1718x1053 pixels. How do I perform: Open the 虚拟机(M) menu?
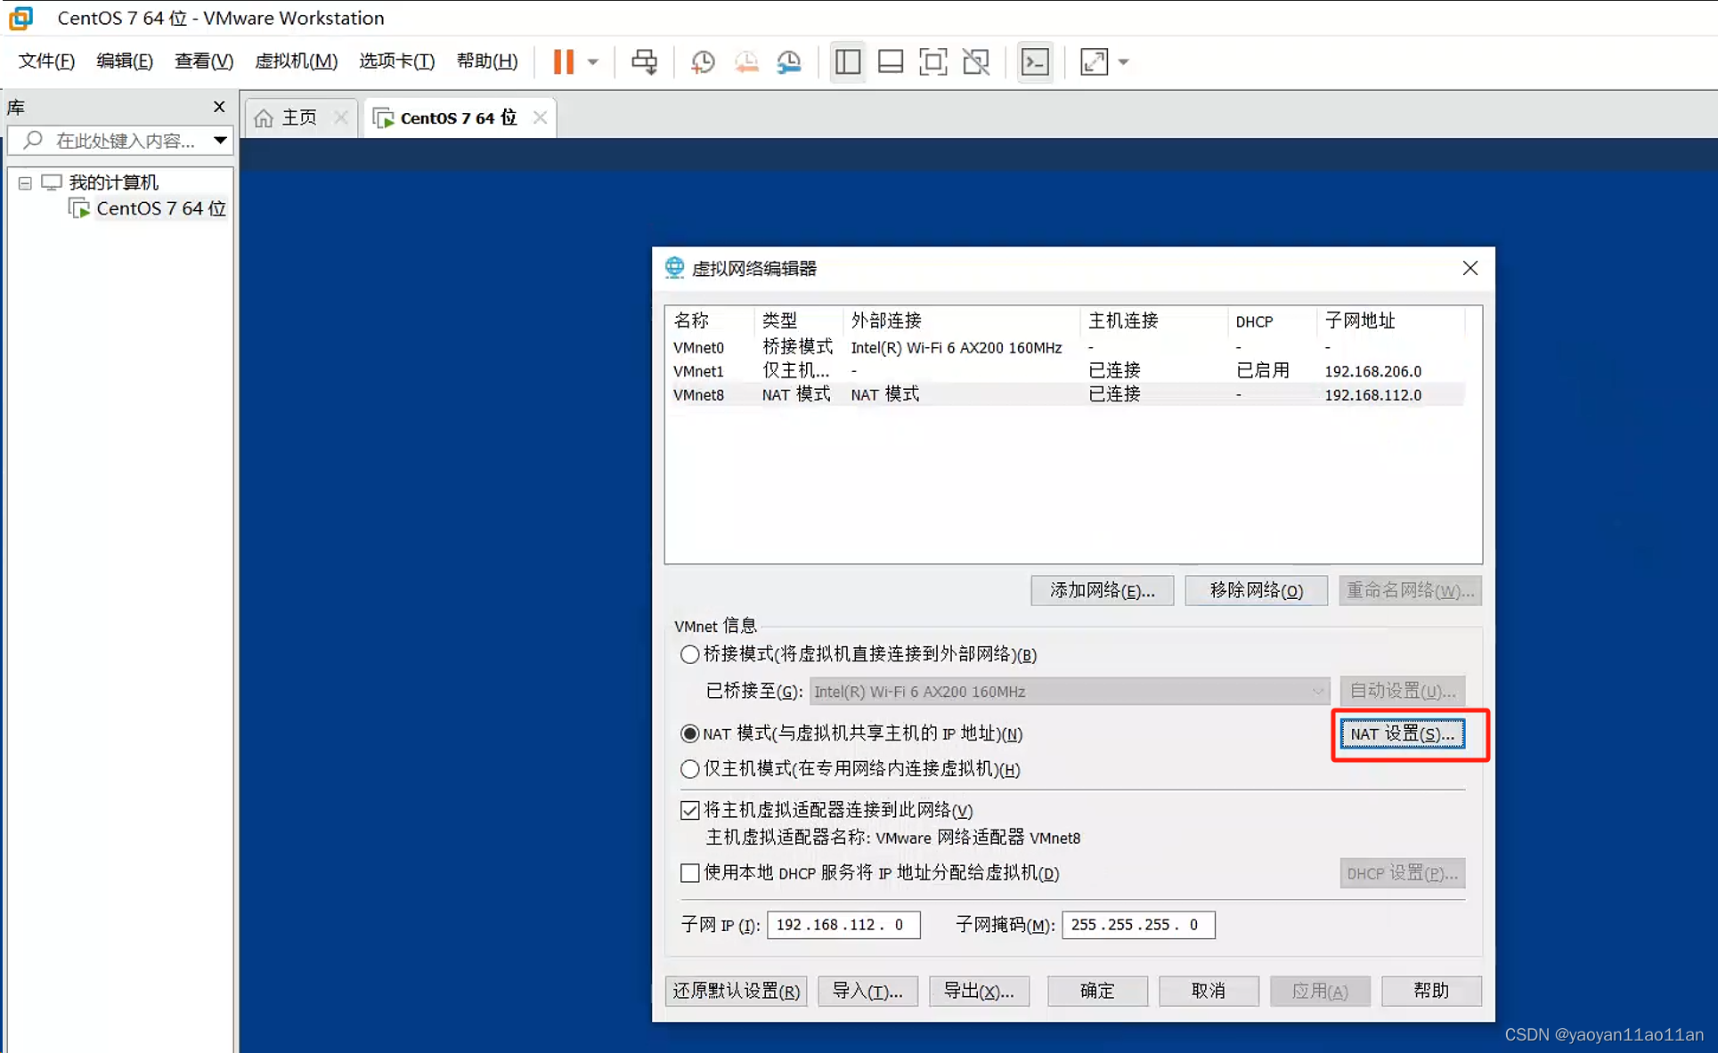coord(297,61)
